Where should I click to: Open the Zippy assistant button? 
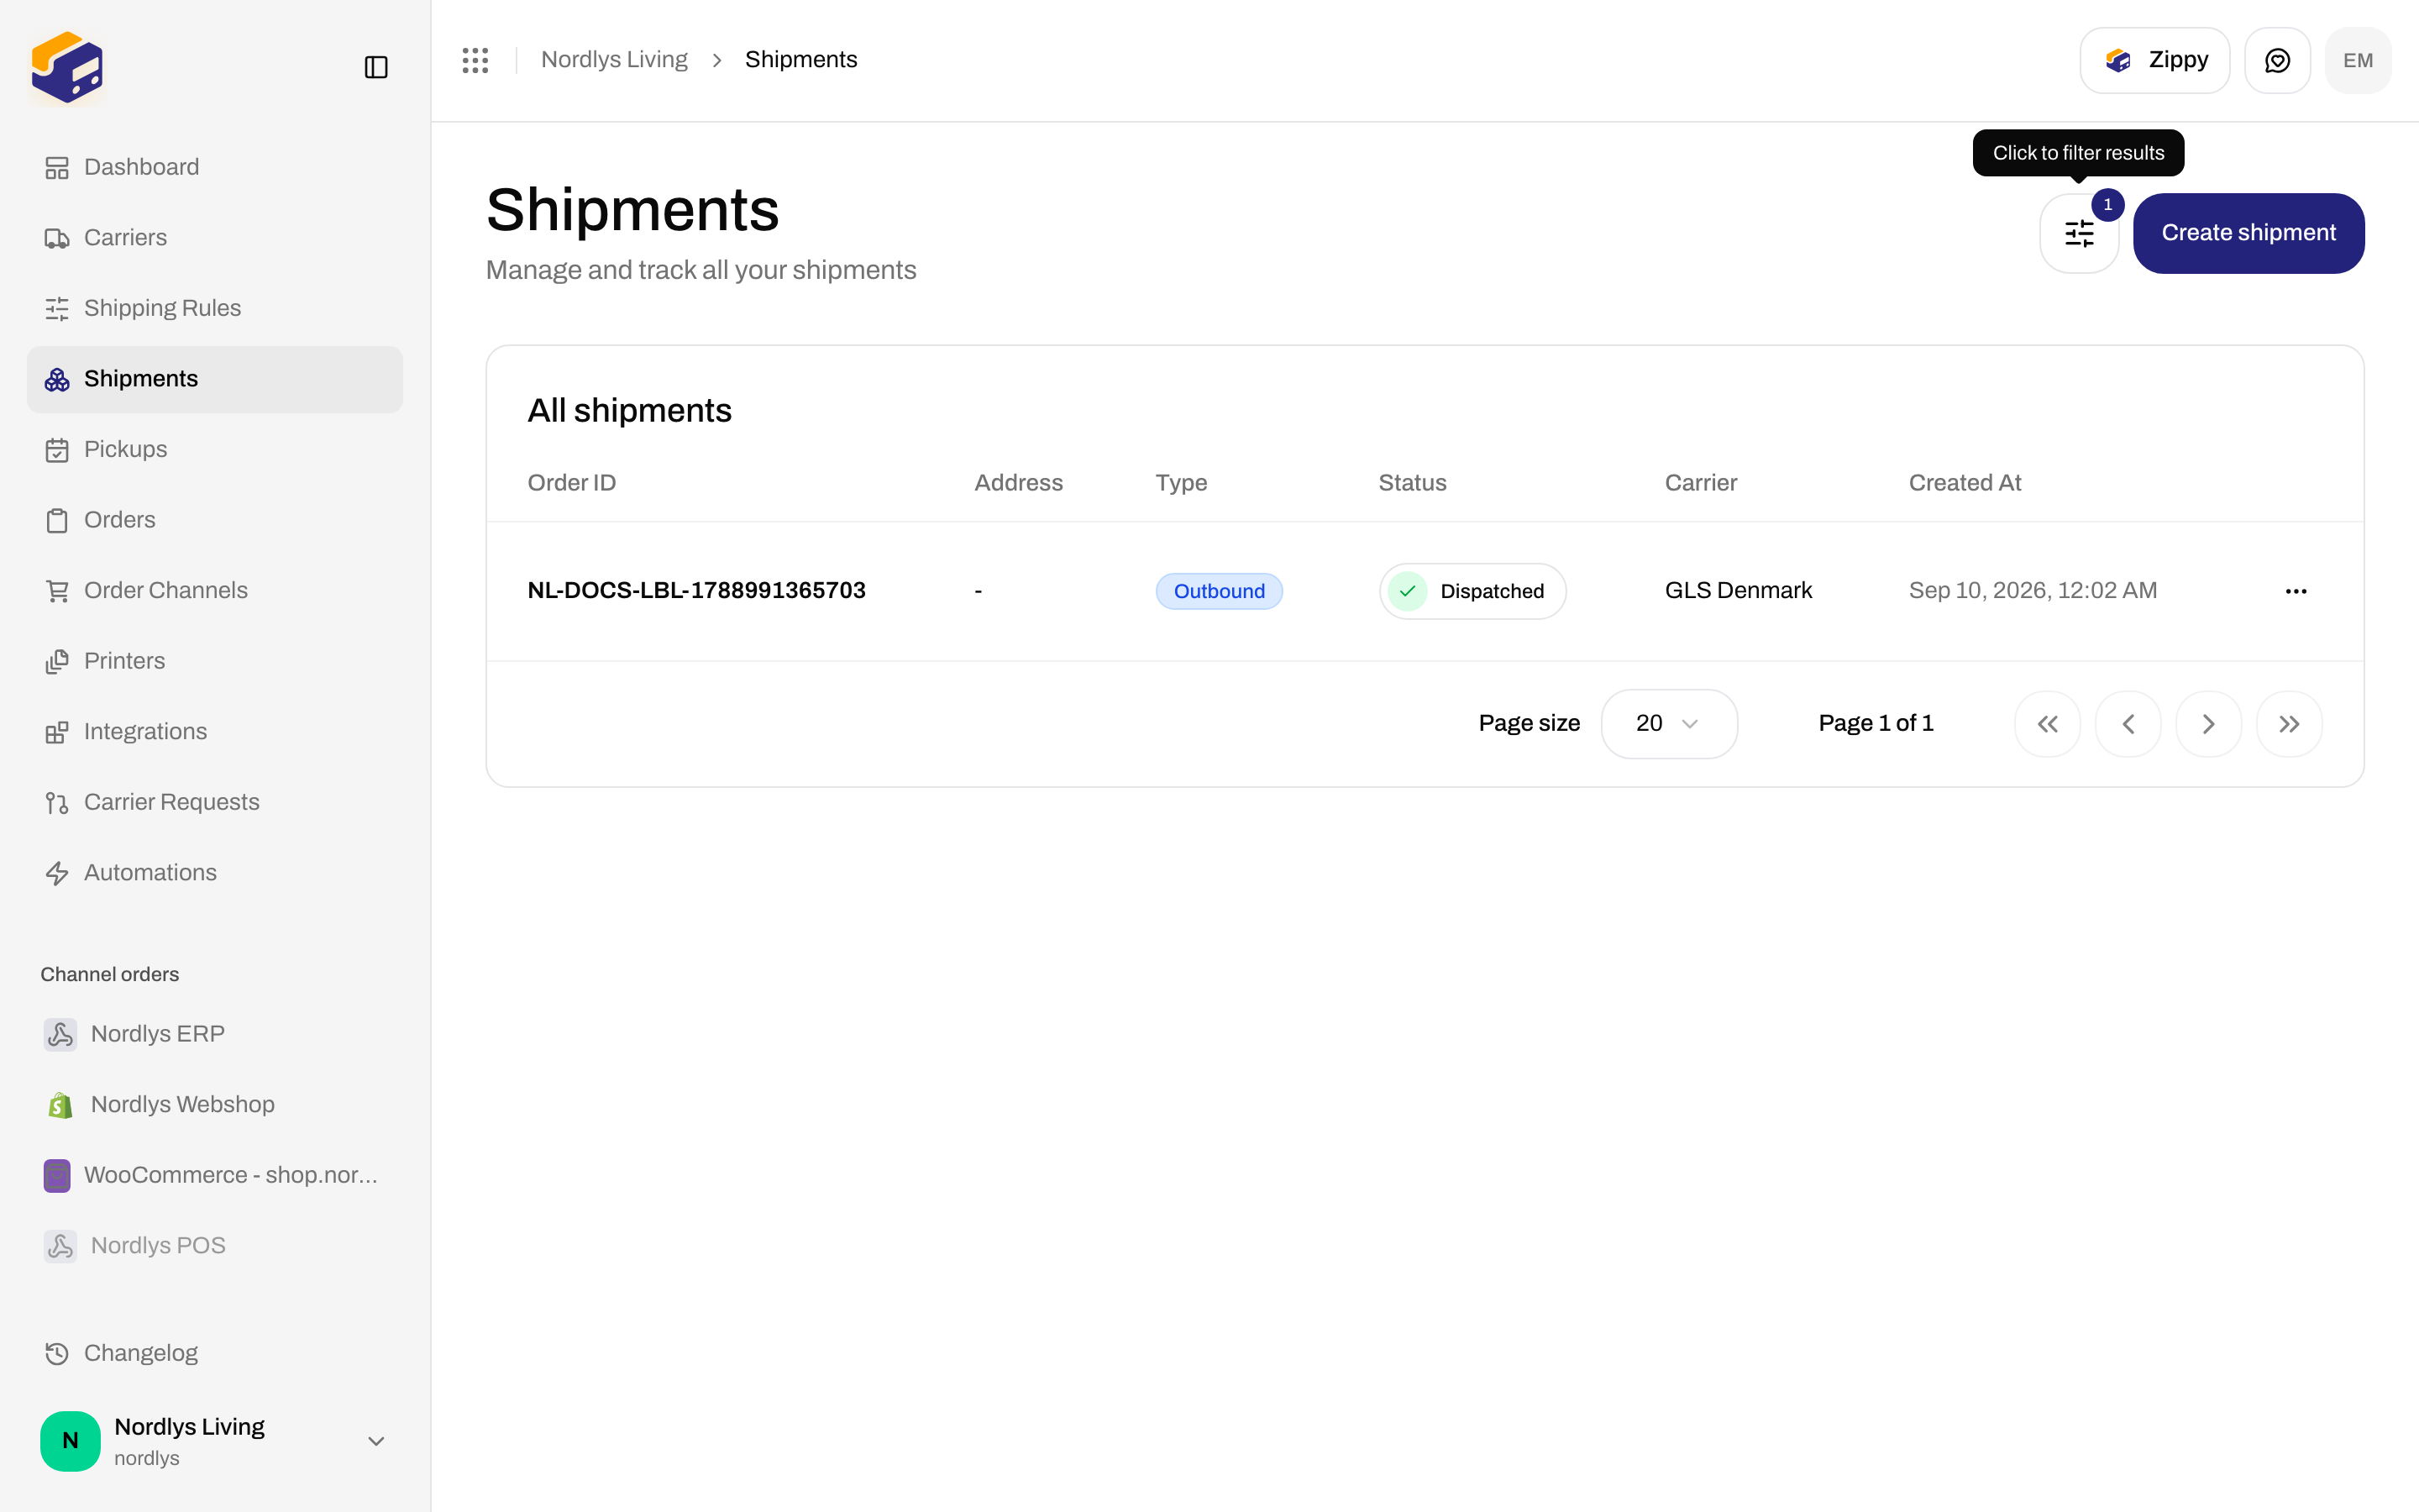click(2154, 60)
